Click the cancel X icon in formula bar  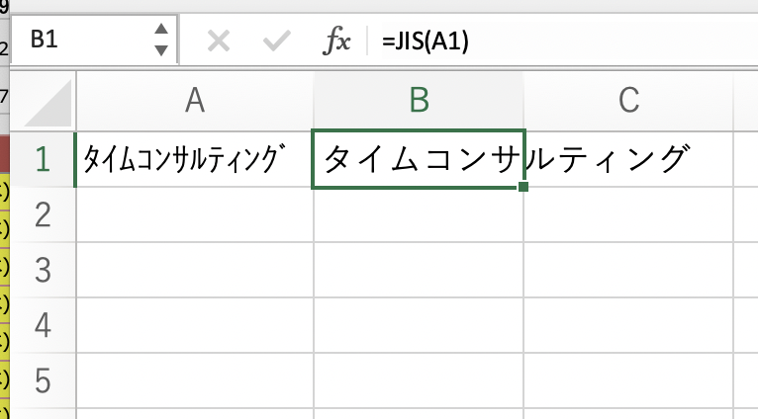pos(219,41)
